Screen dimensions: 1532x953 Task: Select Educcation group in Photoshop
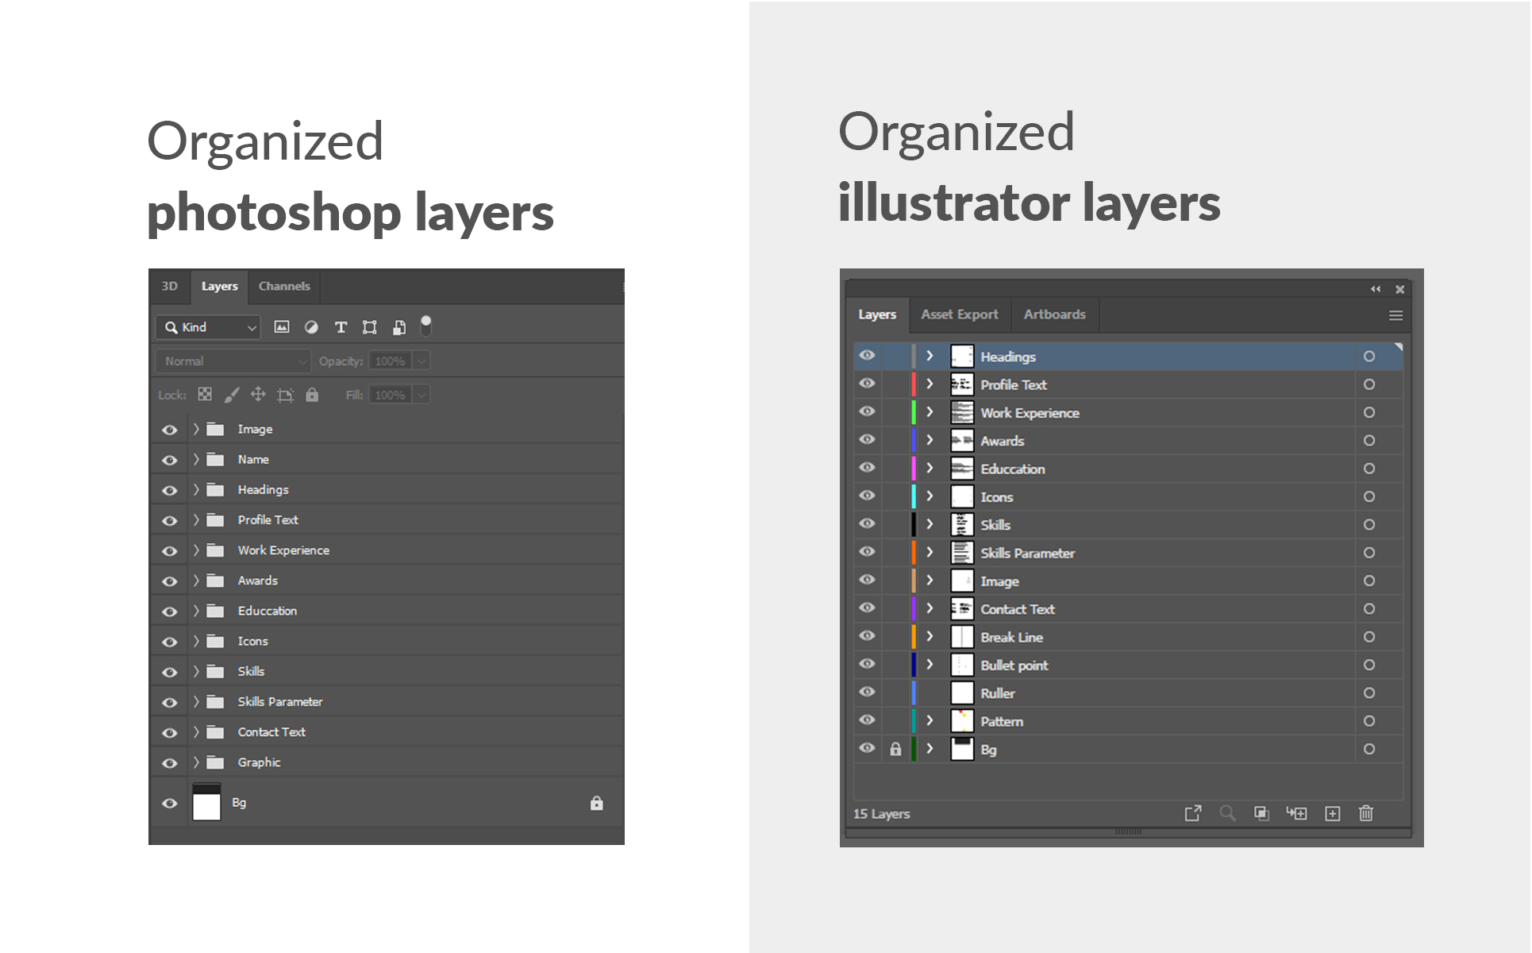click(x=387, y=611)
